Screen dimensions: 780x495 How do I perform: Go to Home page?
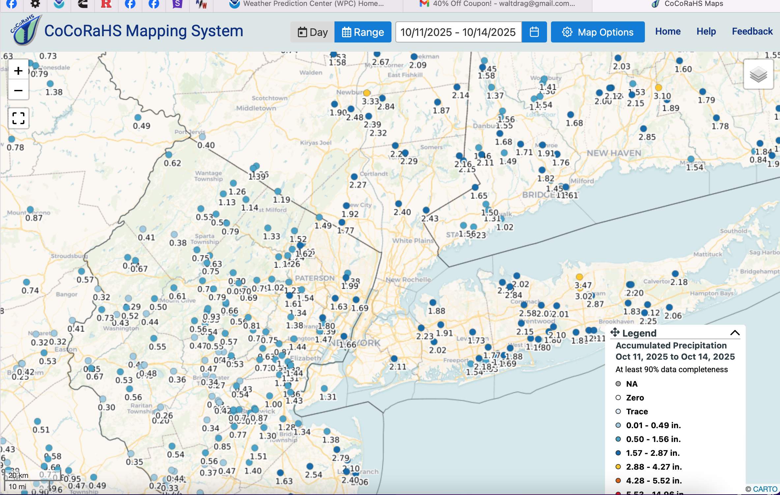pyautogui.click(x=668, y=31)
